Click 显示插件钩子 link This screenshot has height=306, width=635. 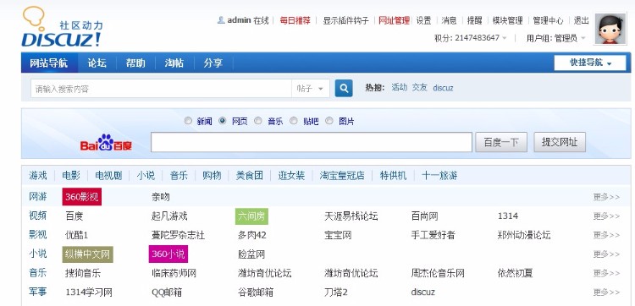coord(345,20)
